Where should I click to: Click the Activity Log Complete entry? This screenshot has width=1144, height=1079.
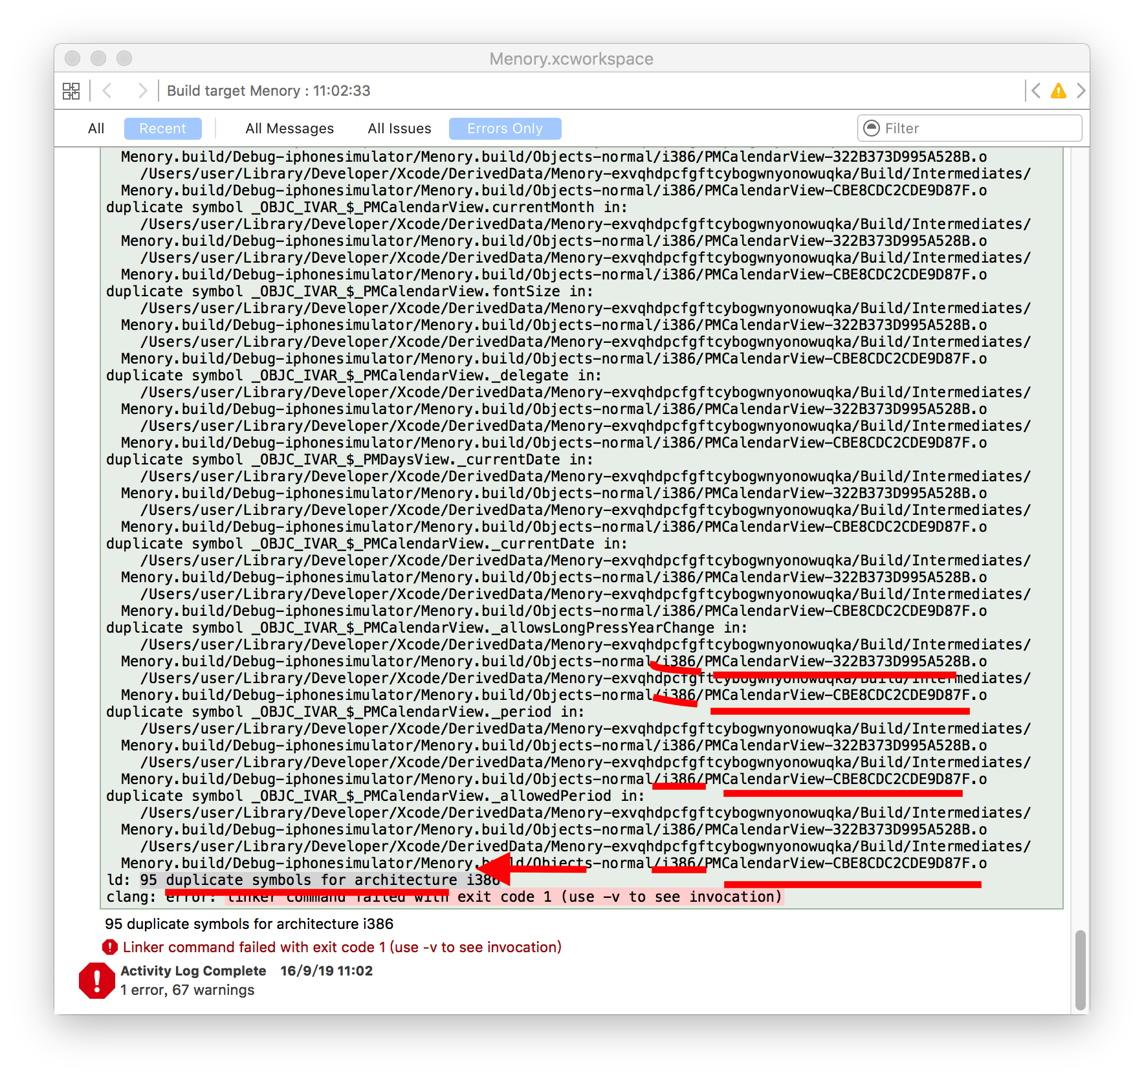point(247,970)
